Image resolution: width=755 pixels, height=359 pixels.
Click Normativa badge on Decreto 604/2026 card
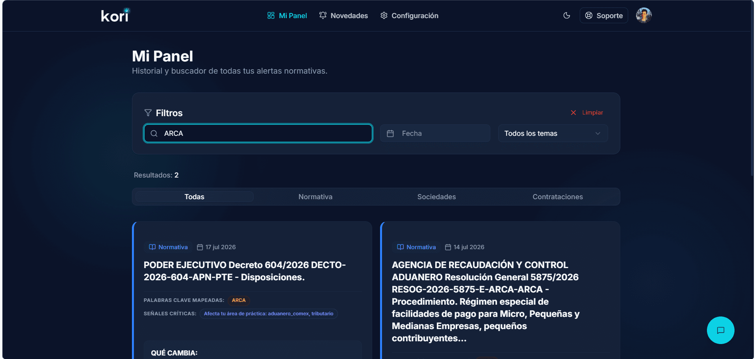(x=168, y=247)
